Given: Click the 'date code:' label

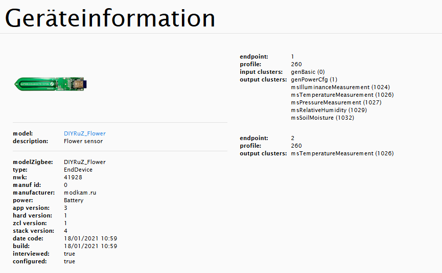Looking at the screenshot, I should 28,238.
